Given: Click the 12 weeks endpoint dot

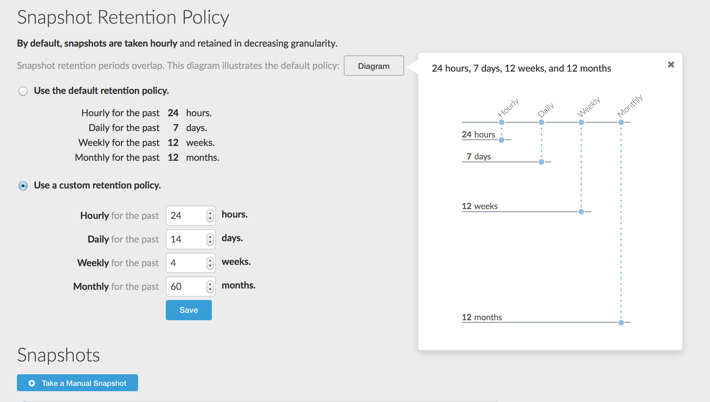Looking at the screenshot, I should pyautogui.click(x=581, y=212).
